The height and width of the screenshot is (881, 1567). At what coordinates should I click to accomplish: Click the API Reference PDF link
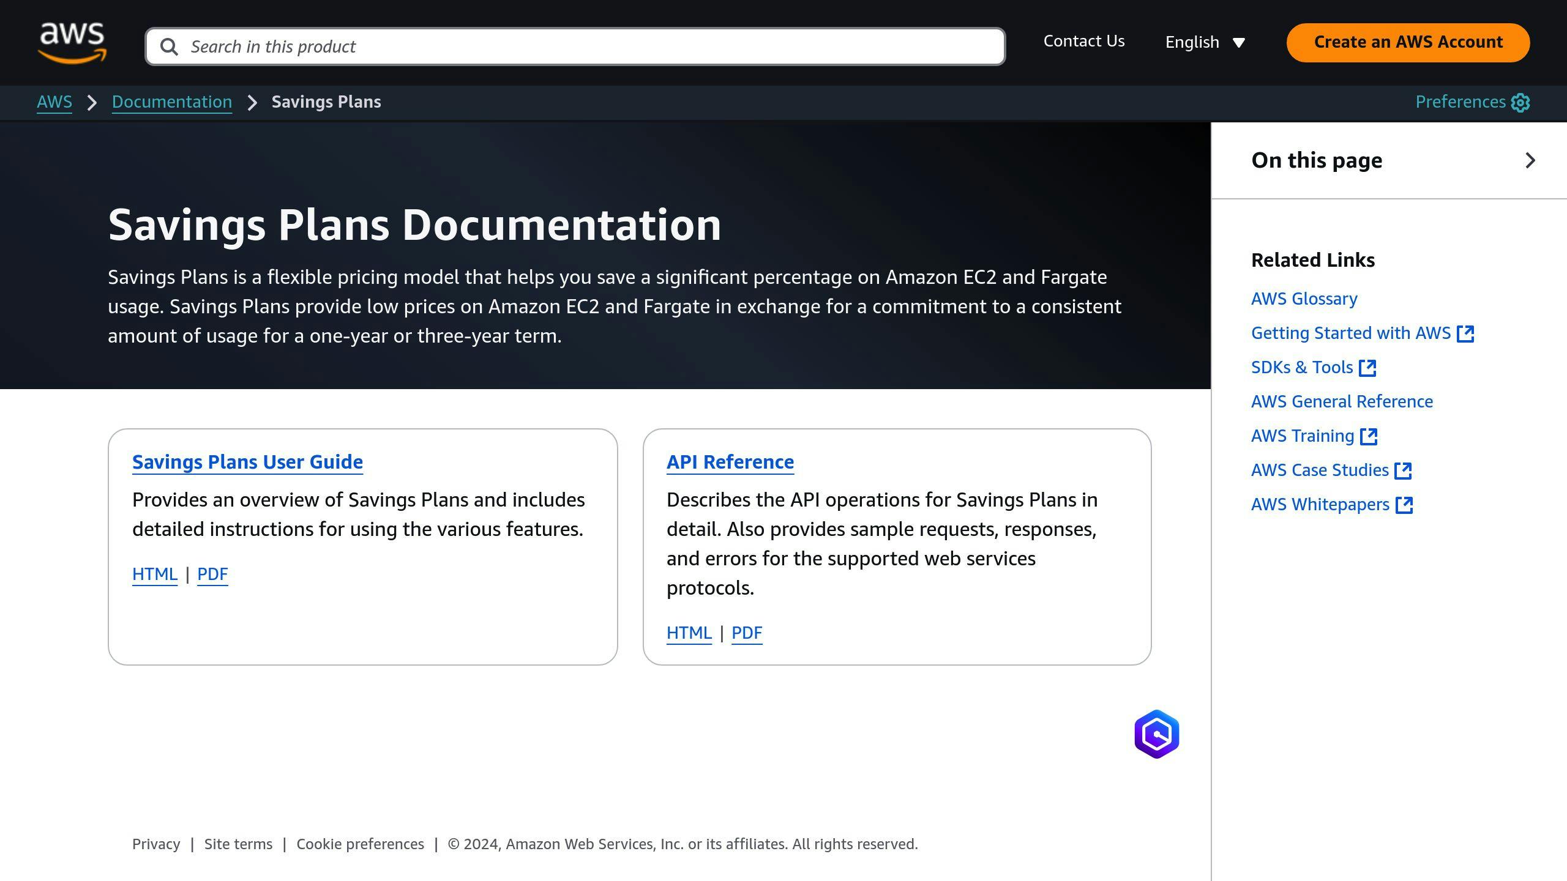pos(746,633)
